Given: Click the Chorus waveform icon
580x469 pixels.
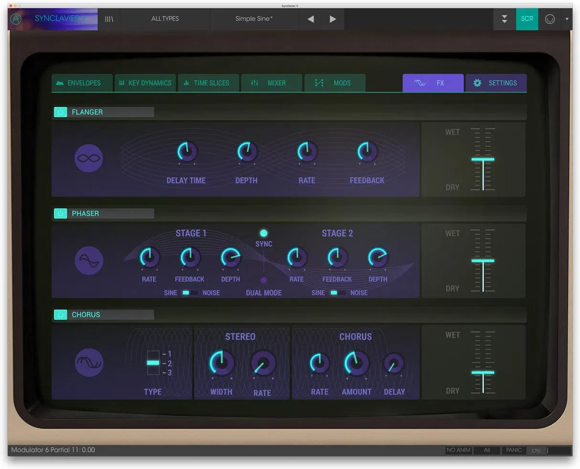Looking at the screenshot, I should (x=89, y=362).
